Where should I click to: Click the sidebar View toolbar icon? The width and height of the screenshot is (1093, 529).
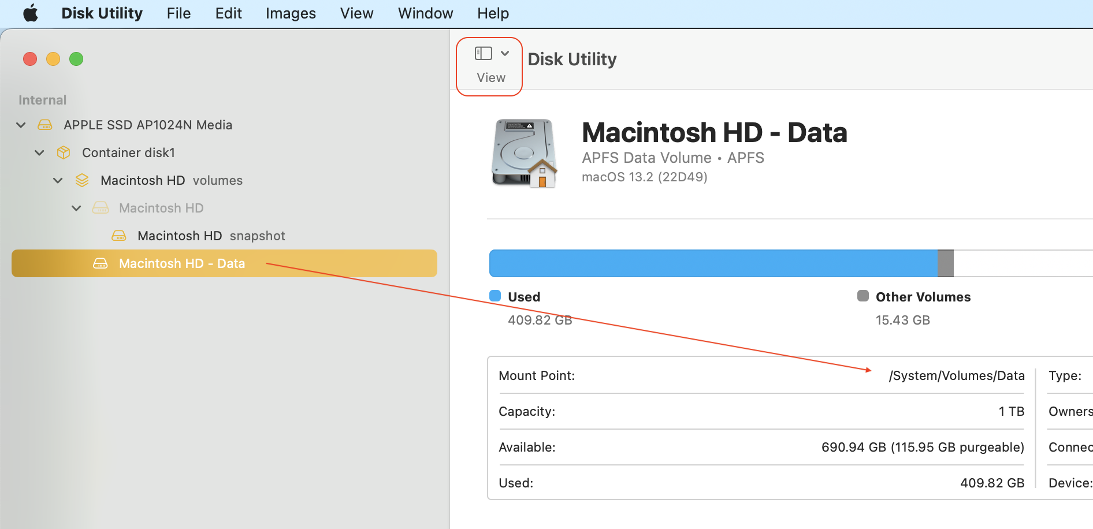tap(483, 54)
